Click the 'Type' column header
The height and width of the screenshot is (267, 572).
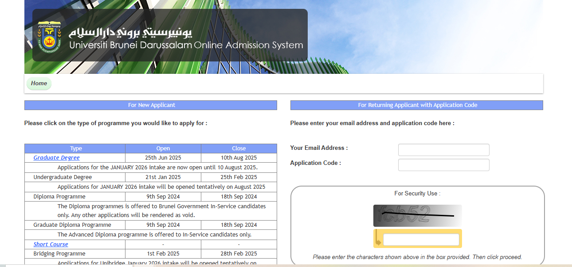[x=75, y=149]
